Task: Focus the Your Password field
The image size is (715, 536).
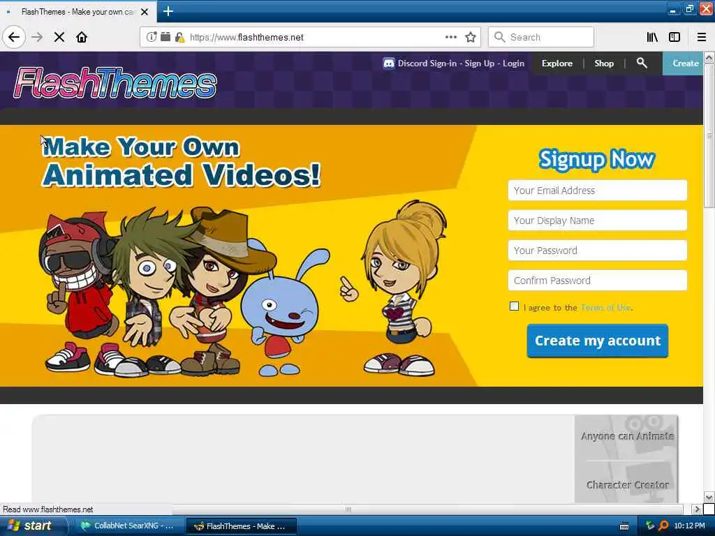Action: click(598, 251)
